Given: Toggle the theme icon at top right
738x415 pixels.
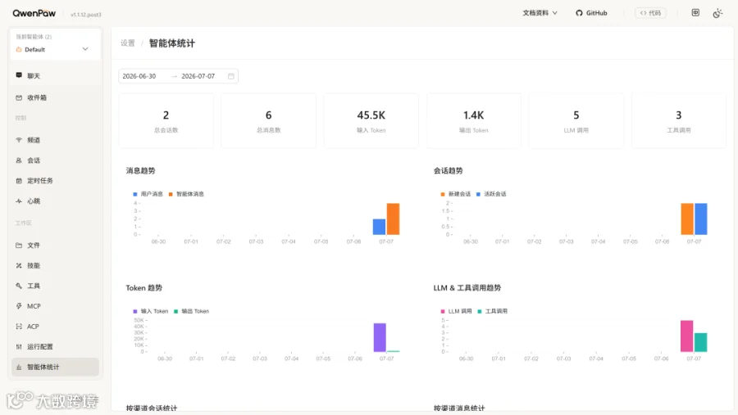Looking at the screenshot, I should pos(717,13).
